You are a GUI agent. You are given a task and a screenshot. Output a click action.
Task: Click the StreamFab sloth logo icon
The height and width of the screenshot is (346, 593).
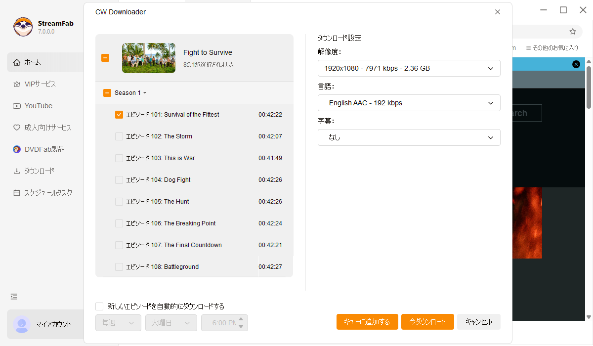(23, 27)
